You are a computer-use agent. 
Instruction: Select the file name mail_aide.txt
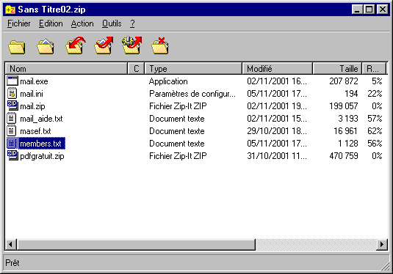click(x=41, y=119)
